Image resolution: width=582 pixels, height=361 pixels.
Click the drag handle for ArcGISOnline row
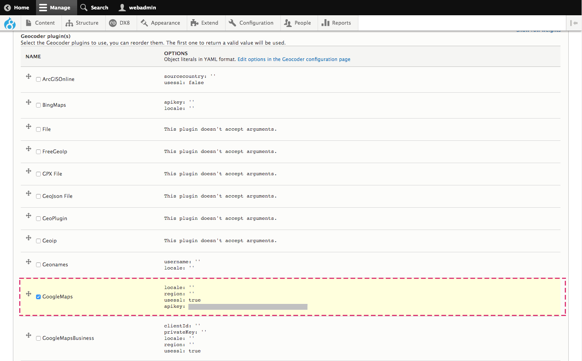click(x=29, y=76)
